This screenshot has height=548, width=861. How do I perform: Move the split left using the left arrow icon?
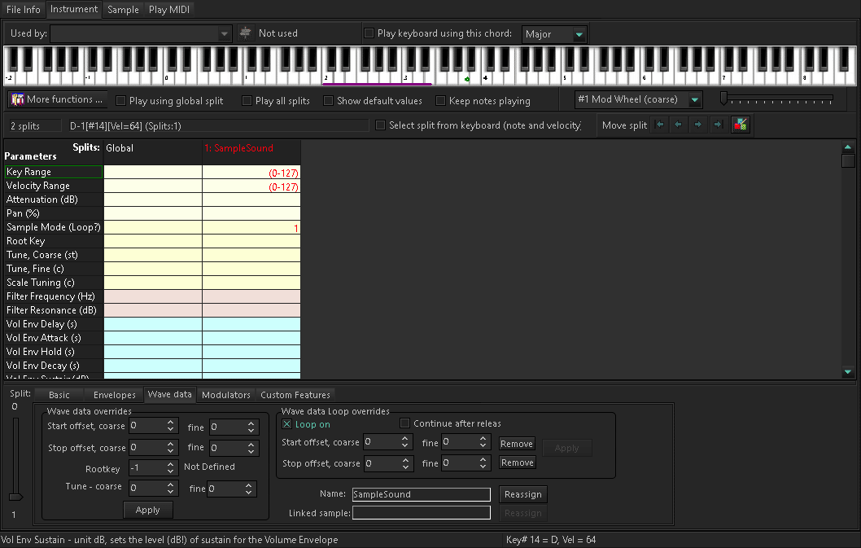680,125
